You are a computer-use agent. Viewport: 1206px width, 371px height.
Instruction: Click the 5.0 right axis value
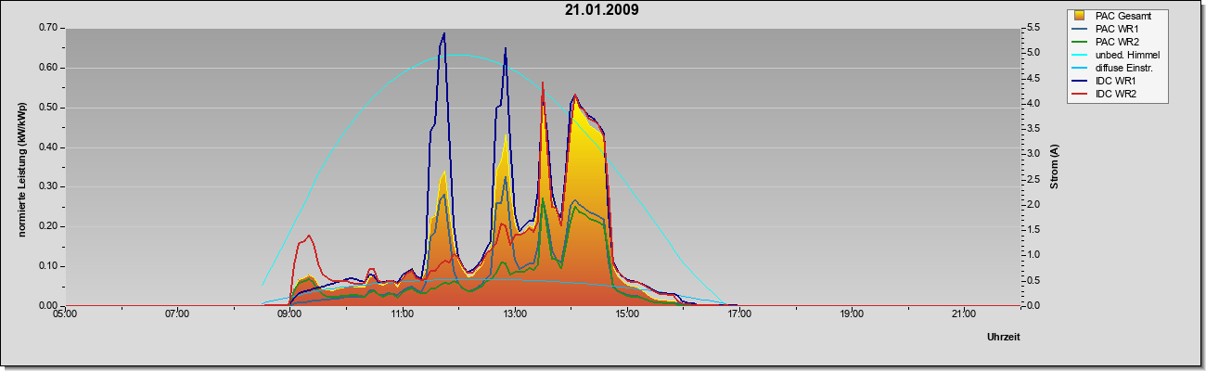click(1033, 53)
